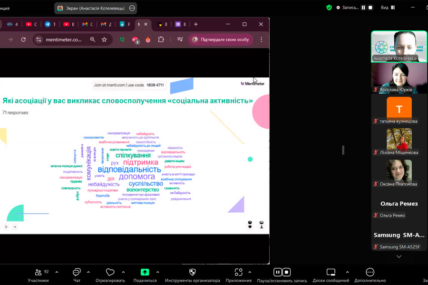The image size is (428, 285).
Task: Open the Приложения apps button
Action: click(238, 275)
